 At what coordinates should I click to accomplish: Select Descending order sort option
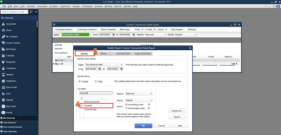126,108
